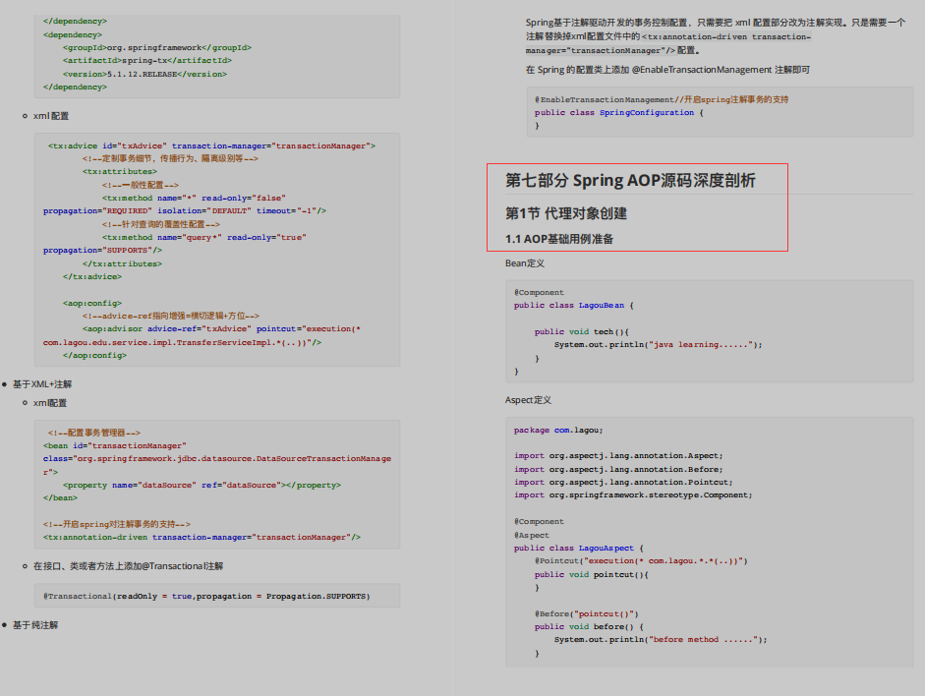Click the 'Spring基于注解驱动开发的事务控制配置' paragraph line
Screen dimensions: 925x696
(716, 23)
